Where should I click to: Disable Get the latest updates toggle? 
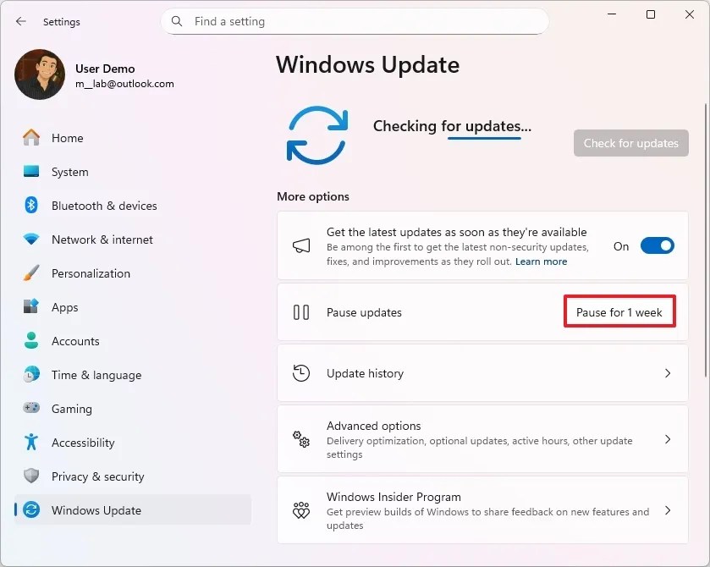tap(657, 245)
